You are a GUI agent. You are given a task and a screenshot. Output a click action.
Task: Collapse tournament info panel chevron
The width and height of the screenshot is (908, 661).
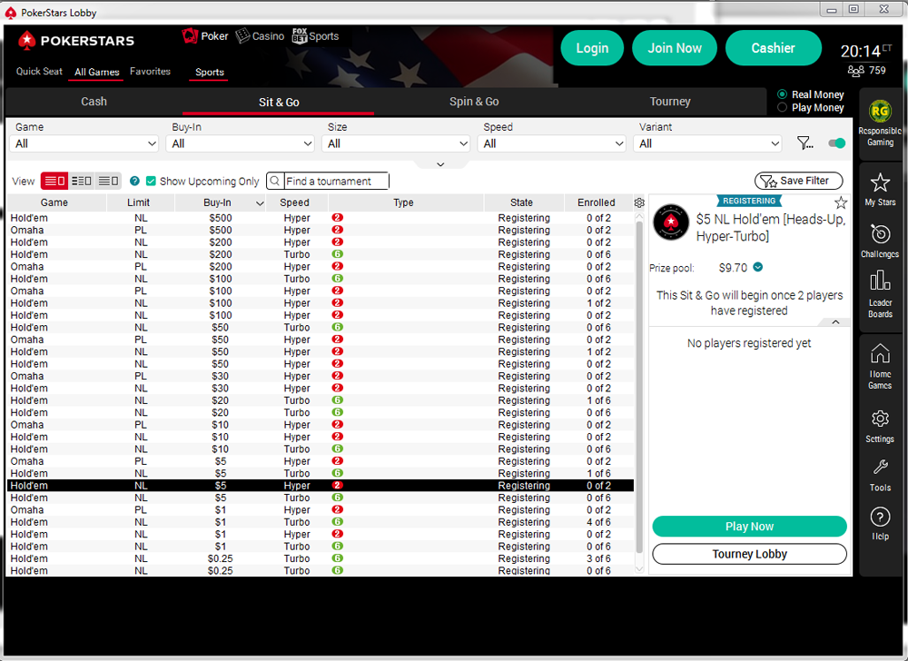click(x=835, y=321)
